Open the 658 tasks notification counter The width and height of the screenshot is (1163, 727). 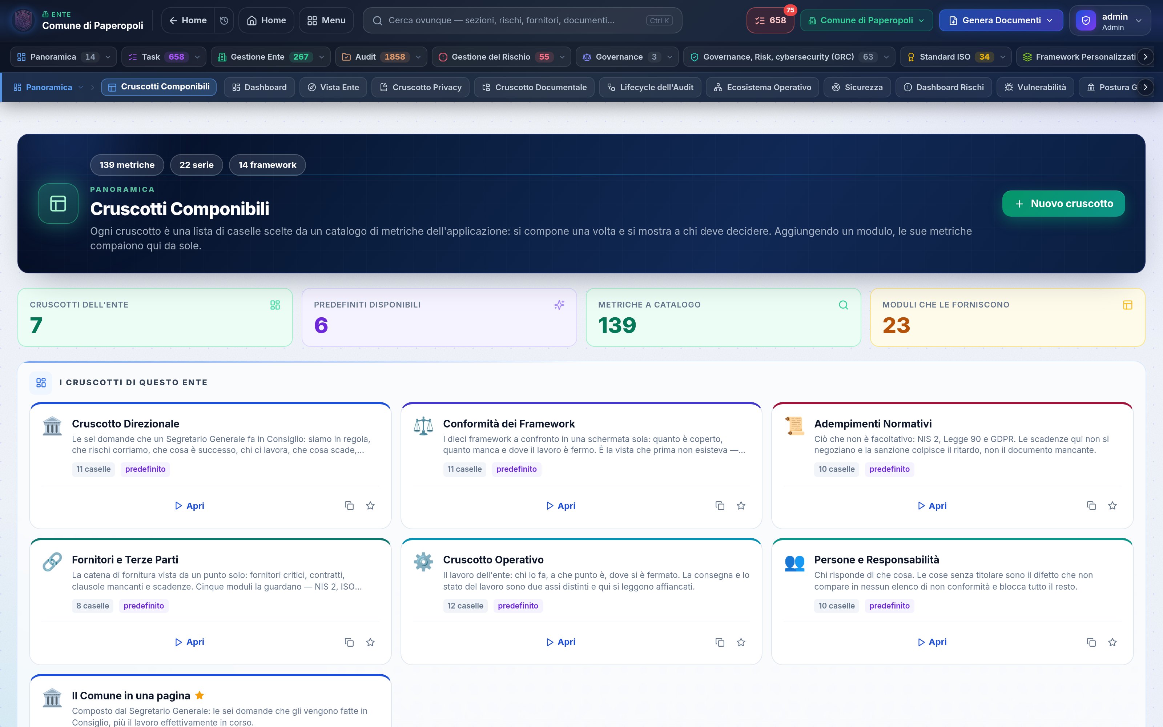770,20
